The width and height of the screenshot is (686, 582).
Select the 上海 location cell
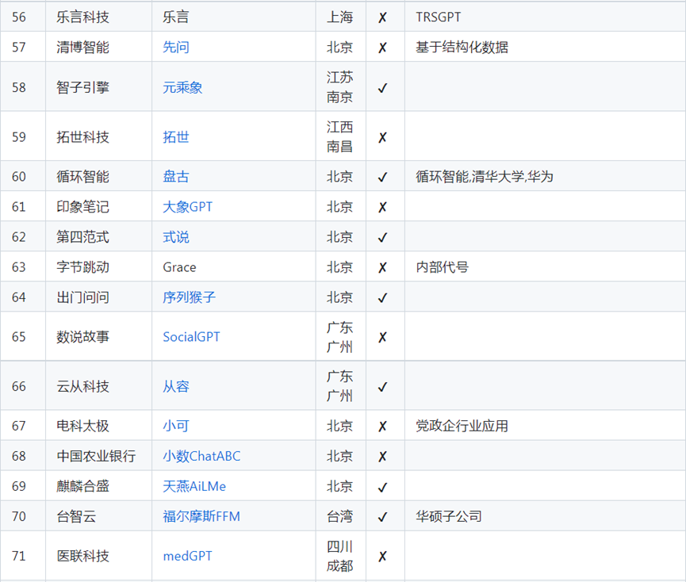[x=340, y=17]
